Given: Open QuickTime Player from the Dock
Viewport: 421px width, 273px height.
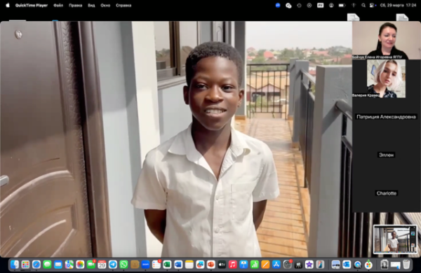Looking at the screenshot, I should 358,265.
